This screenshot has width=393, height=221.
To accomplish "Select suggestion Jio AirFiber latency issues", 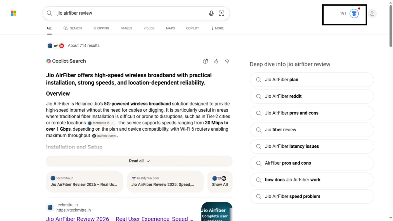I will 311,146.
